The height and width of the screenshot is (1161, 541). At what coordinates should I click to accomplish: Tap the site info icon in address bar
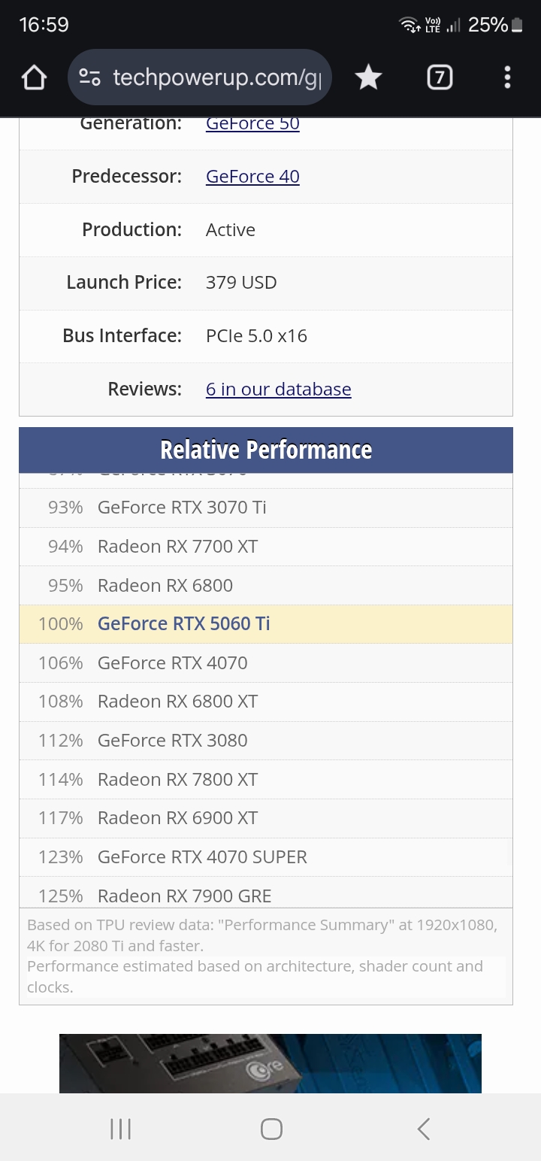click(89, 77)
